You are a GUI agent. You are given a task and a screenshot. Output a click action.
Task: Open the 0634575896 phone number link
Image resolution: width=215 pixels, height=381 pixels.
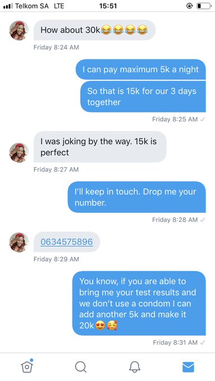pyautogui.click(x=67, y=242)
